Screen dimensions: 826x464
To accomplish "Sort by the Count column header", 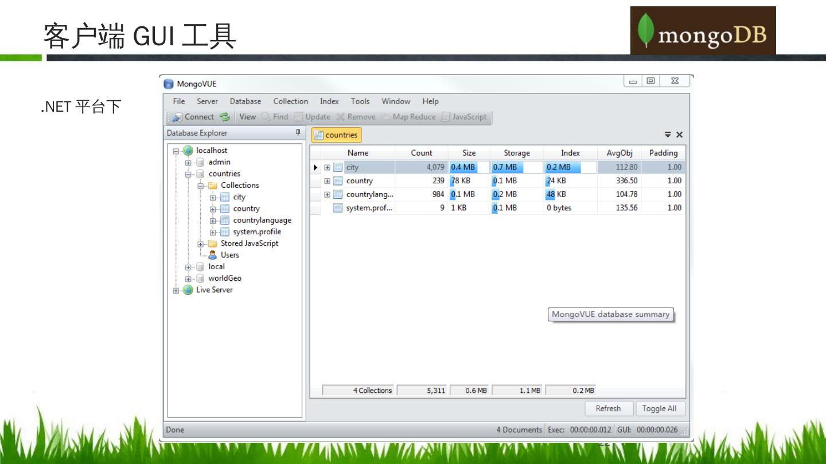I will pos(421,153).
